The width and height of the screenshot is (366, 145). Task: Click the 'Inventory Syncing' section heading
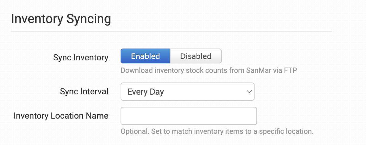coord(61,19)
